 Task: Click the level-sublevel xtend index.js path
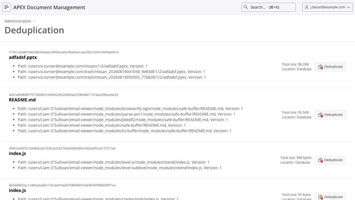120,168
